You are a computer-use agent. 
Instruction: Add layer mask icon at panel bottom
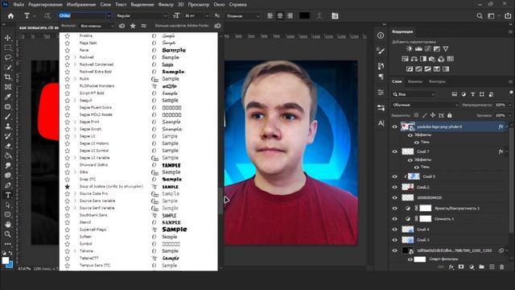click(461, 267)
